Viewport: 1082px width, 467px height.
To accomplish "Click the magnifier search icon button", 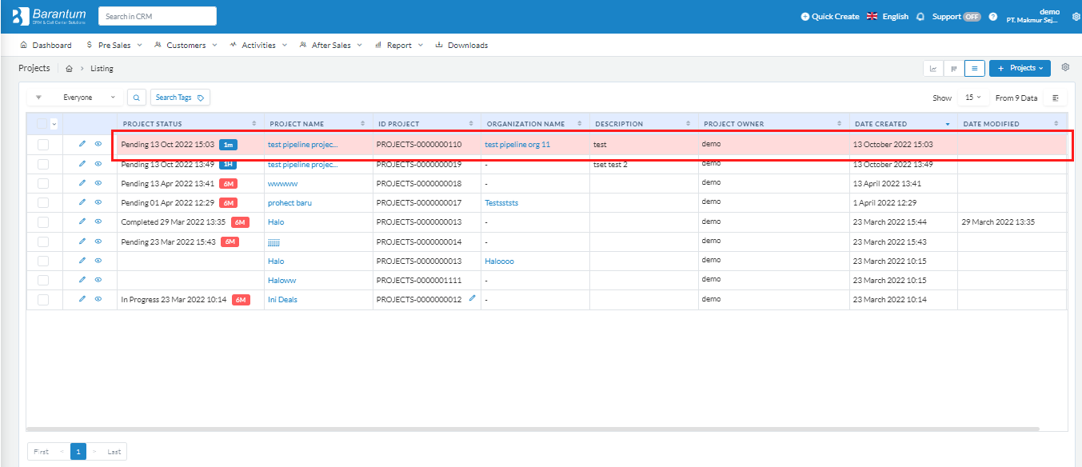I will (137, 98).
